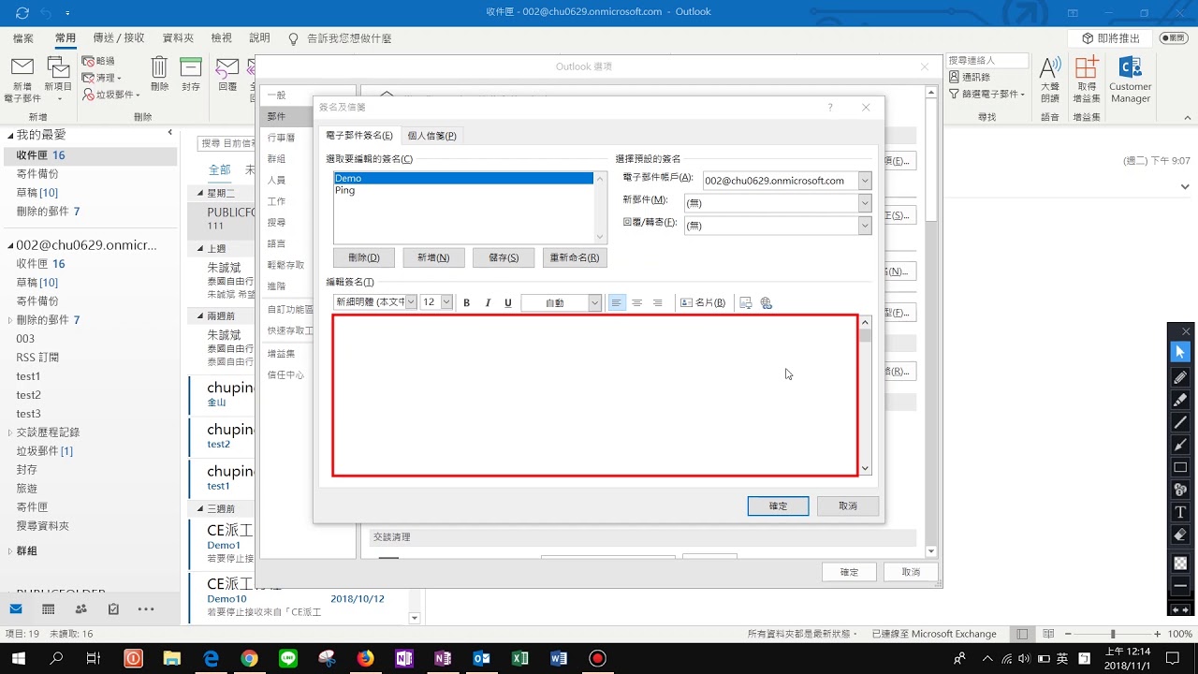Open Excel from Windows taskbar
Viewport: 1198px width, 674px height.
point(519,658)
